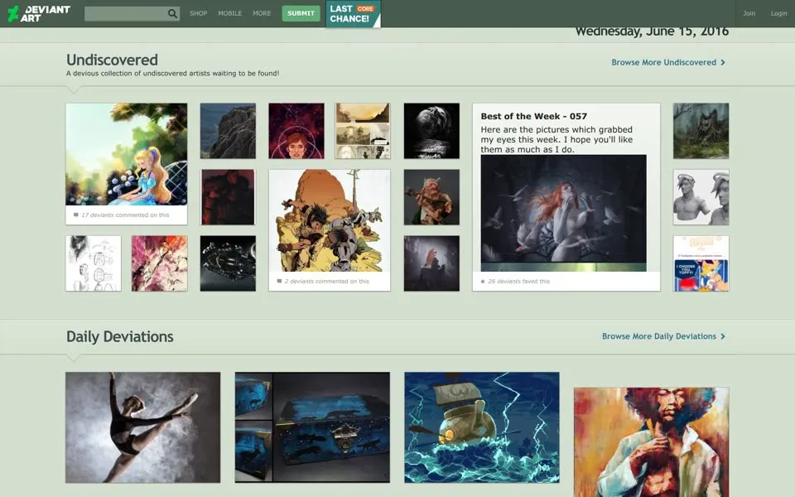The height and width of the screenshot is (497, 795).
Task: Open the swamp tree creature thumbnail
Action: click(x=701, y=131)
